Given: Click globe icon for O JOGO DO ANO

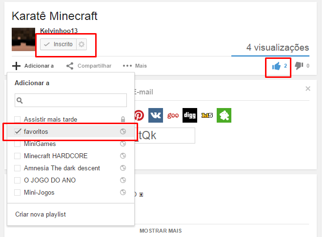Looking at the screenshot, I should [x=123, y=180].
